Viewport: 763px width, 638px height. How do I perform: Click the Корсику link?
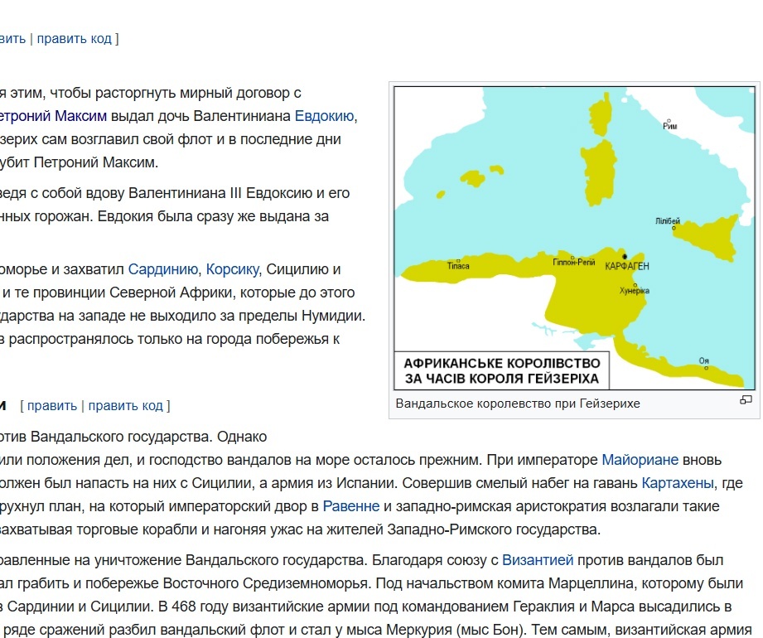233,269
